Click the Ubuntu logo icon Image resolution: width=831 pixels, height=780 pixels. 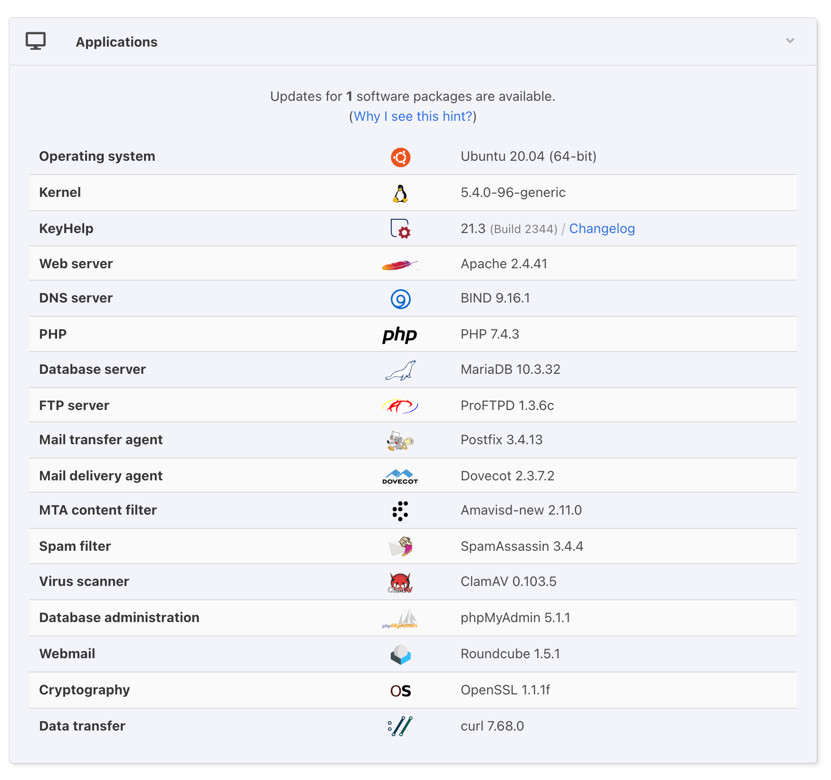400,157
